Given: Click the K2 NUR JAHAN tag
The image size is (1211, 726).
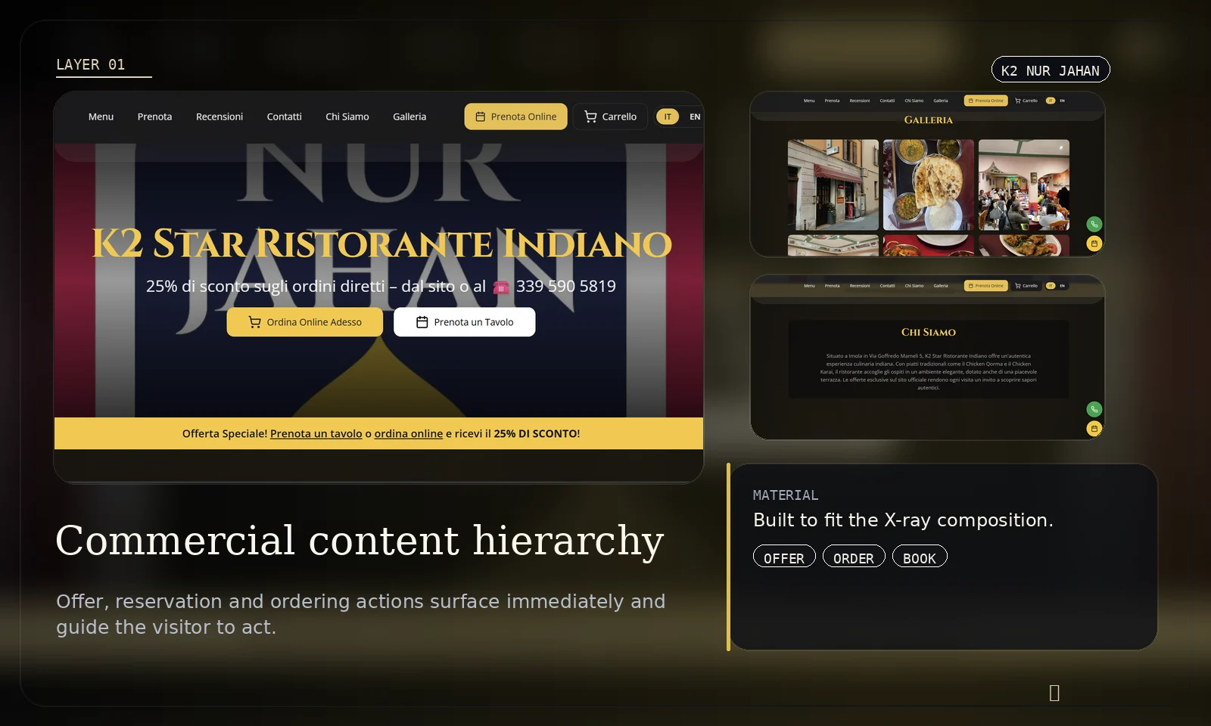Looking at the screenshot, I should 1051,70.
